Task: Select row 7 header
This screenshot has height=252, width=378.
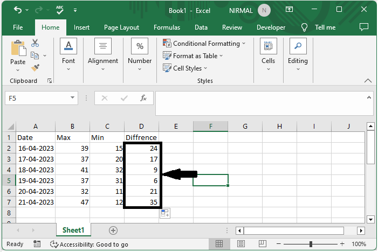Action: (x=9, y=202)
